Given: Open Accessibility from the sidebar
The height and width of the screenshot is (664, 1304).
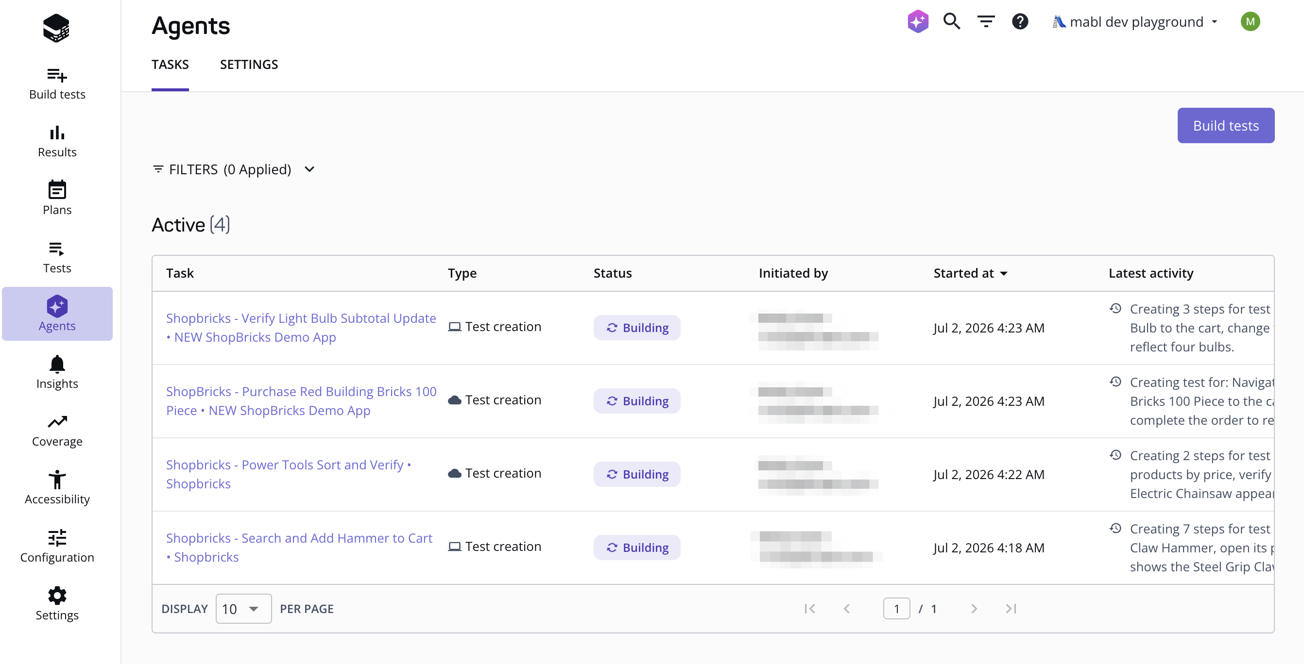Looking at the screenshot, I should (x=57, y=488).
